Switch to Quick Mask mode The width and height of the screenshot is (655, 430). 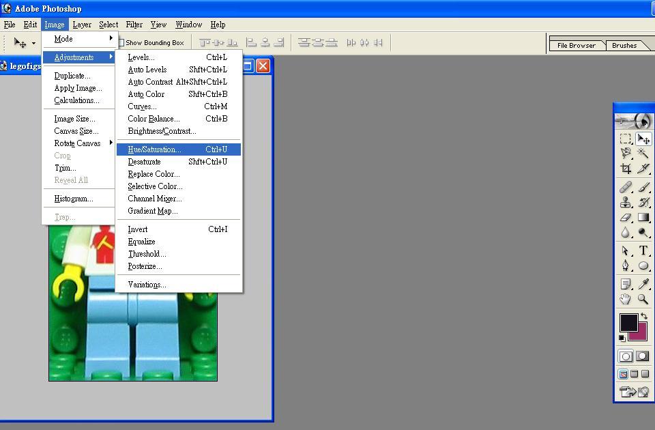[x=643, y=356]
